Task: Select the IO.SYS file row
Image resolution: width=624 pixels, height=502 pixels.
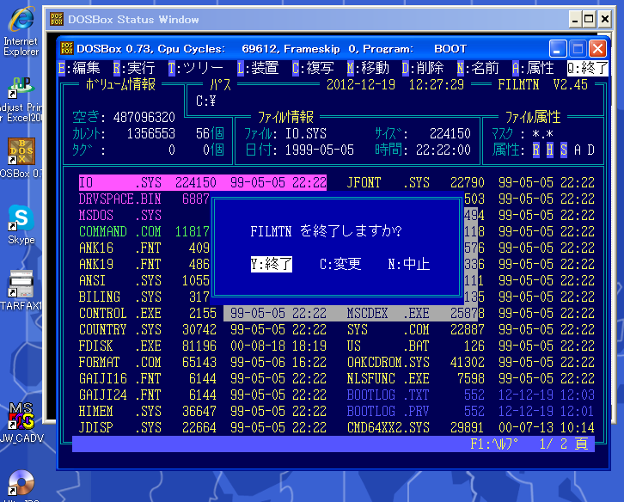Action: click(203, 183)
